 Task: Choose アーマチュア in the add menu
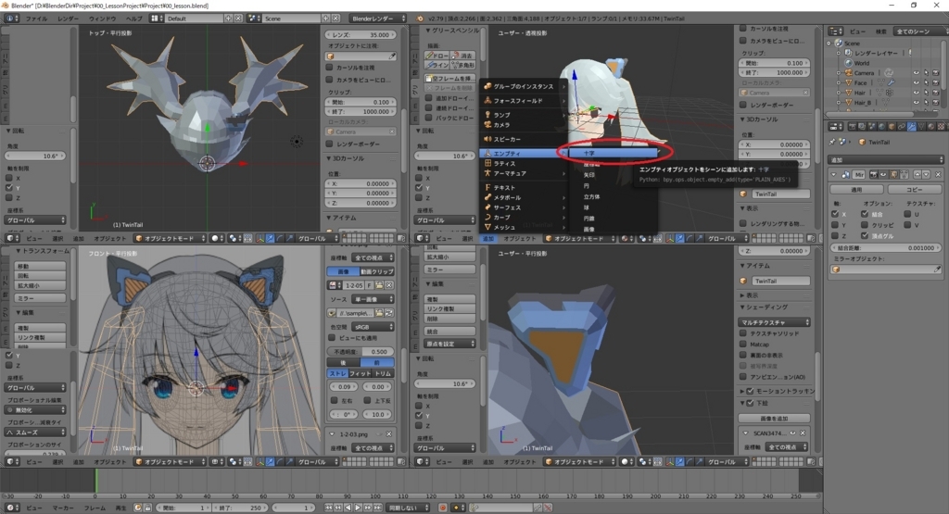524,173
